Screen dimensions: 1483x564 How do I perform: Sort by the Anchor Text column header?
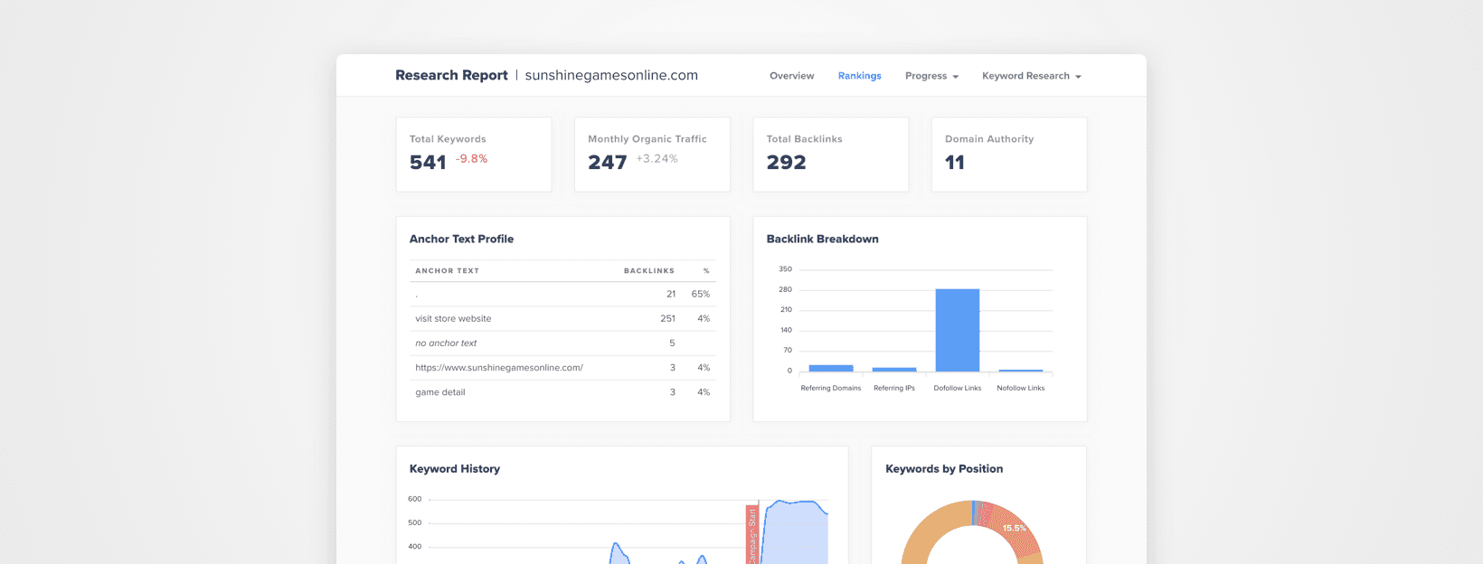point(447,271)
